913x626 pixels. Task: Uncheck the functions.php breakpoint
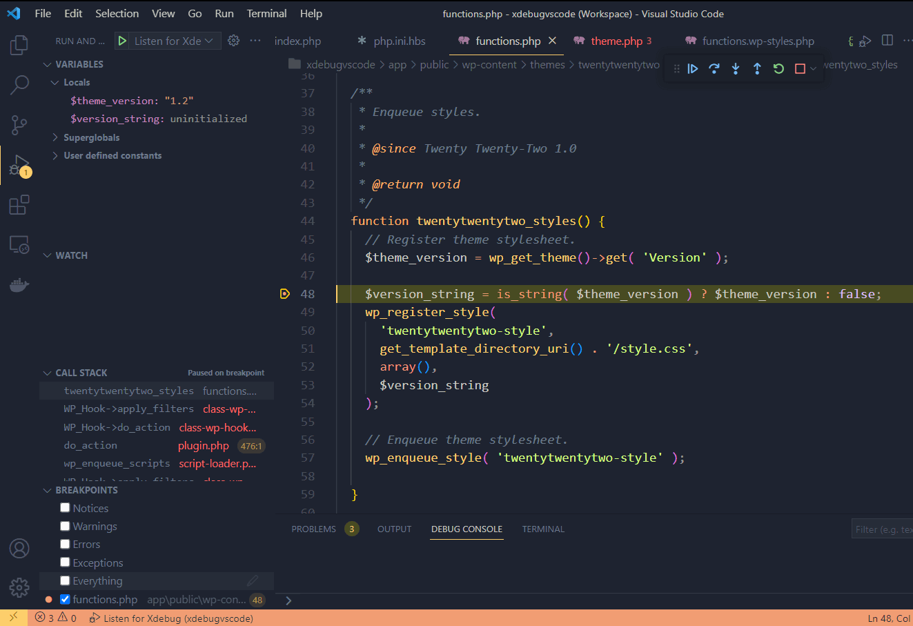pos(65,599)
